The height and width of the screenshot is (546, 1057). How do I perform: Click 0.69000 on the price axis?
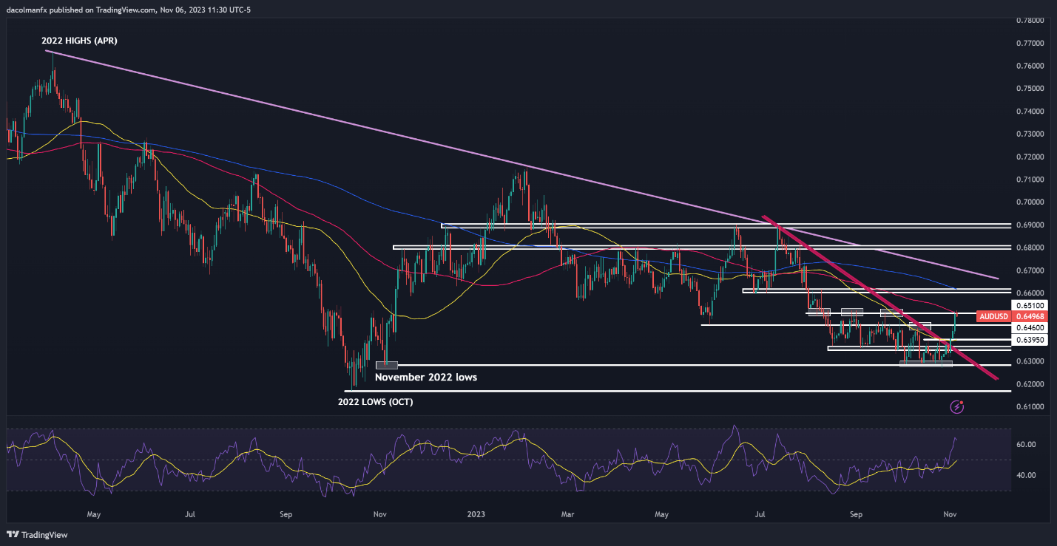1030,225
